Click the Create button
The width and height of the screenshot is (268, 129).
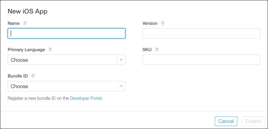(x=253, y=121)
